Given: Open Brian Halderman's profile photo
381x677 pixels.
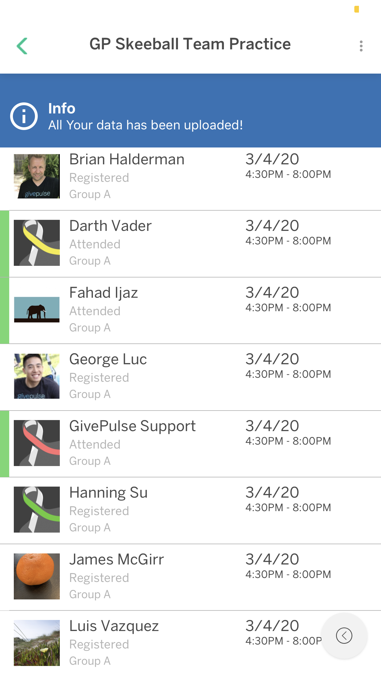Looking at the screenshot, I should 37,176.
